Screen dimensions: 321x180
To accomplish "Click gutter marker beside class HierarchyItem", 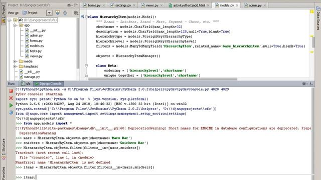I will (x=82, y=16).
